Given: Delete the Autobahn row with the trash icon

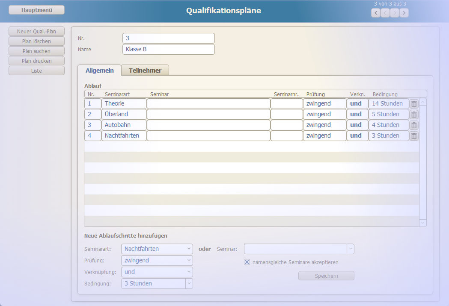Looking at the screenshot, I should point(413,125).
